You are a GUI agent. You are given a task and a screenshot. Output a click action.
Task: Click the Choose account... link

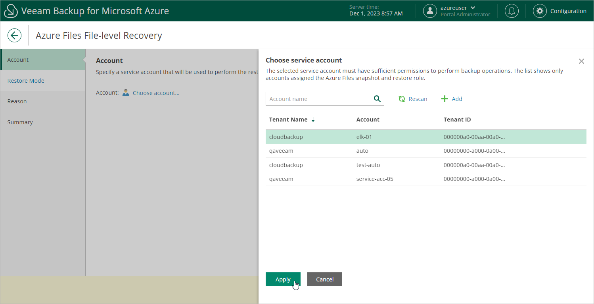pos(156,93)
